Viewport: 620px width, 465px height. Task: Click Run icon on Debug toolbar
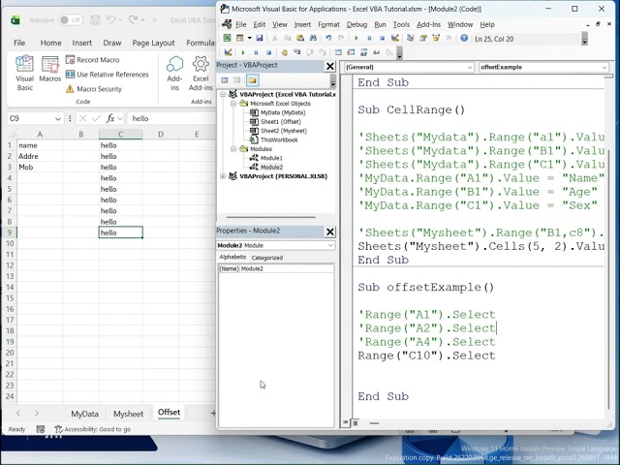click(243, 52)
